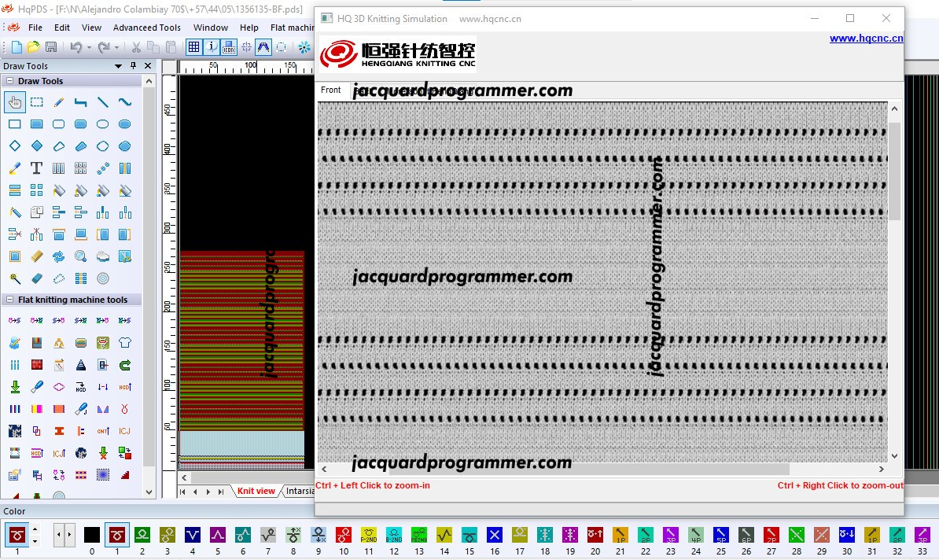This screenshot has height=560, width=939.
Task: Open the Edit menu
Action: (61, 28)
